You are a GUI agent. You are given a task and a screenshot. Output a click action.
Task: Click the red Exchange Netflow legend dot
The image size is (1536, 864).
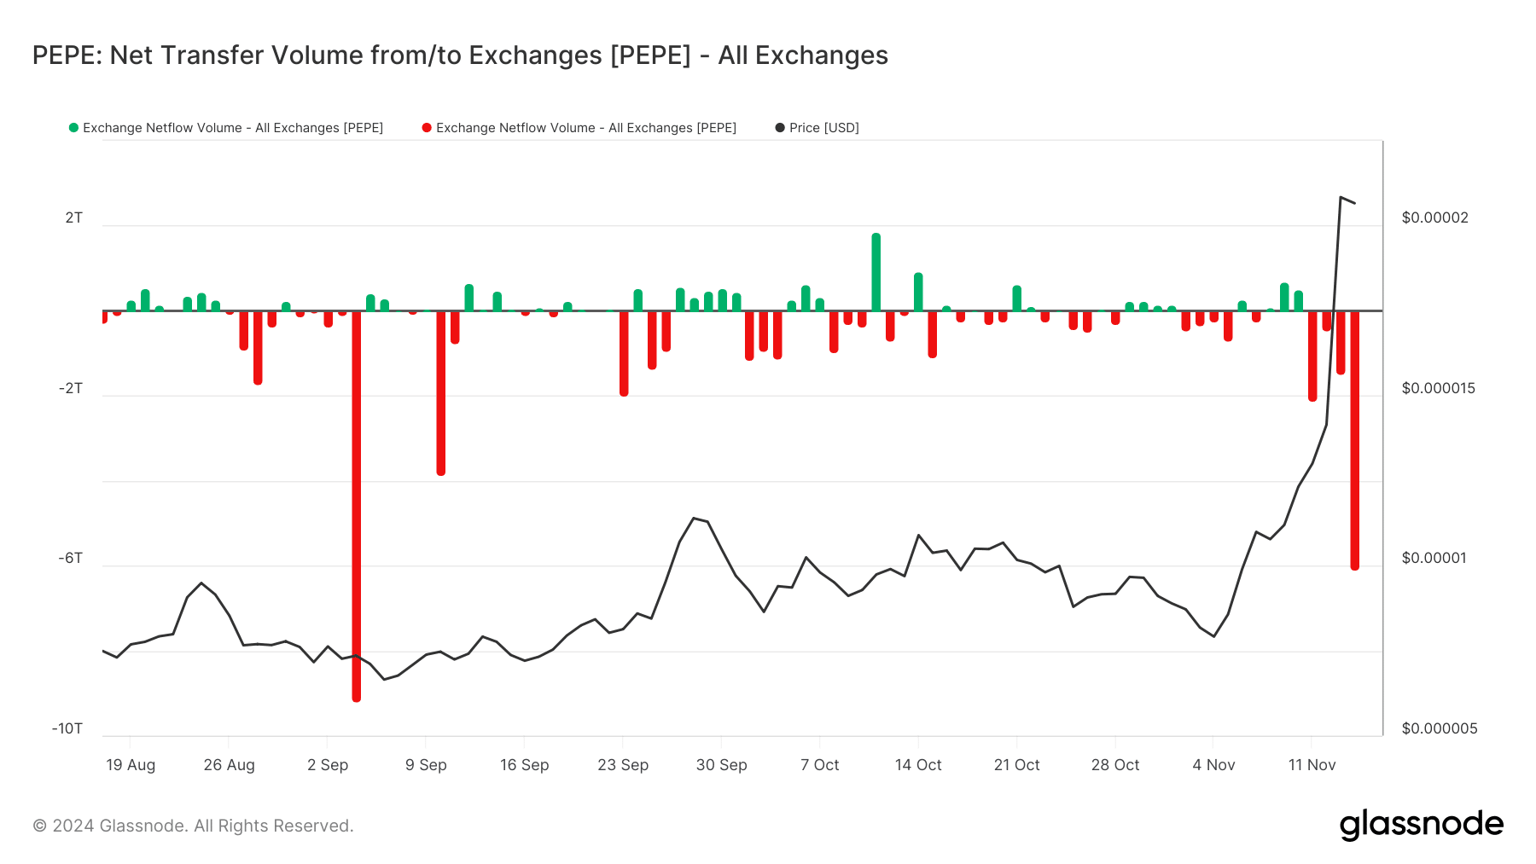[427, 128]
